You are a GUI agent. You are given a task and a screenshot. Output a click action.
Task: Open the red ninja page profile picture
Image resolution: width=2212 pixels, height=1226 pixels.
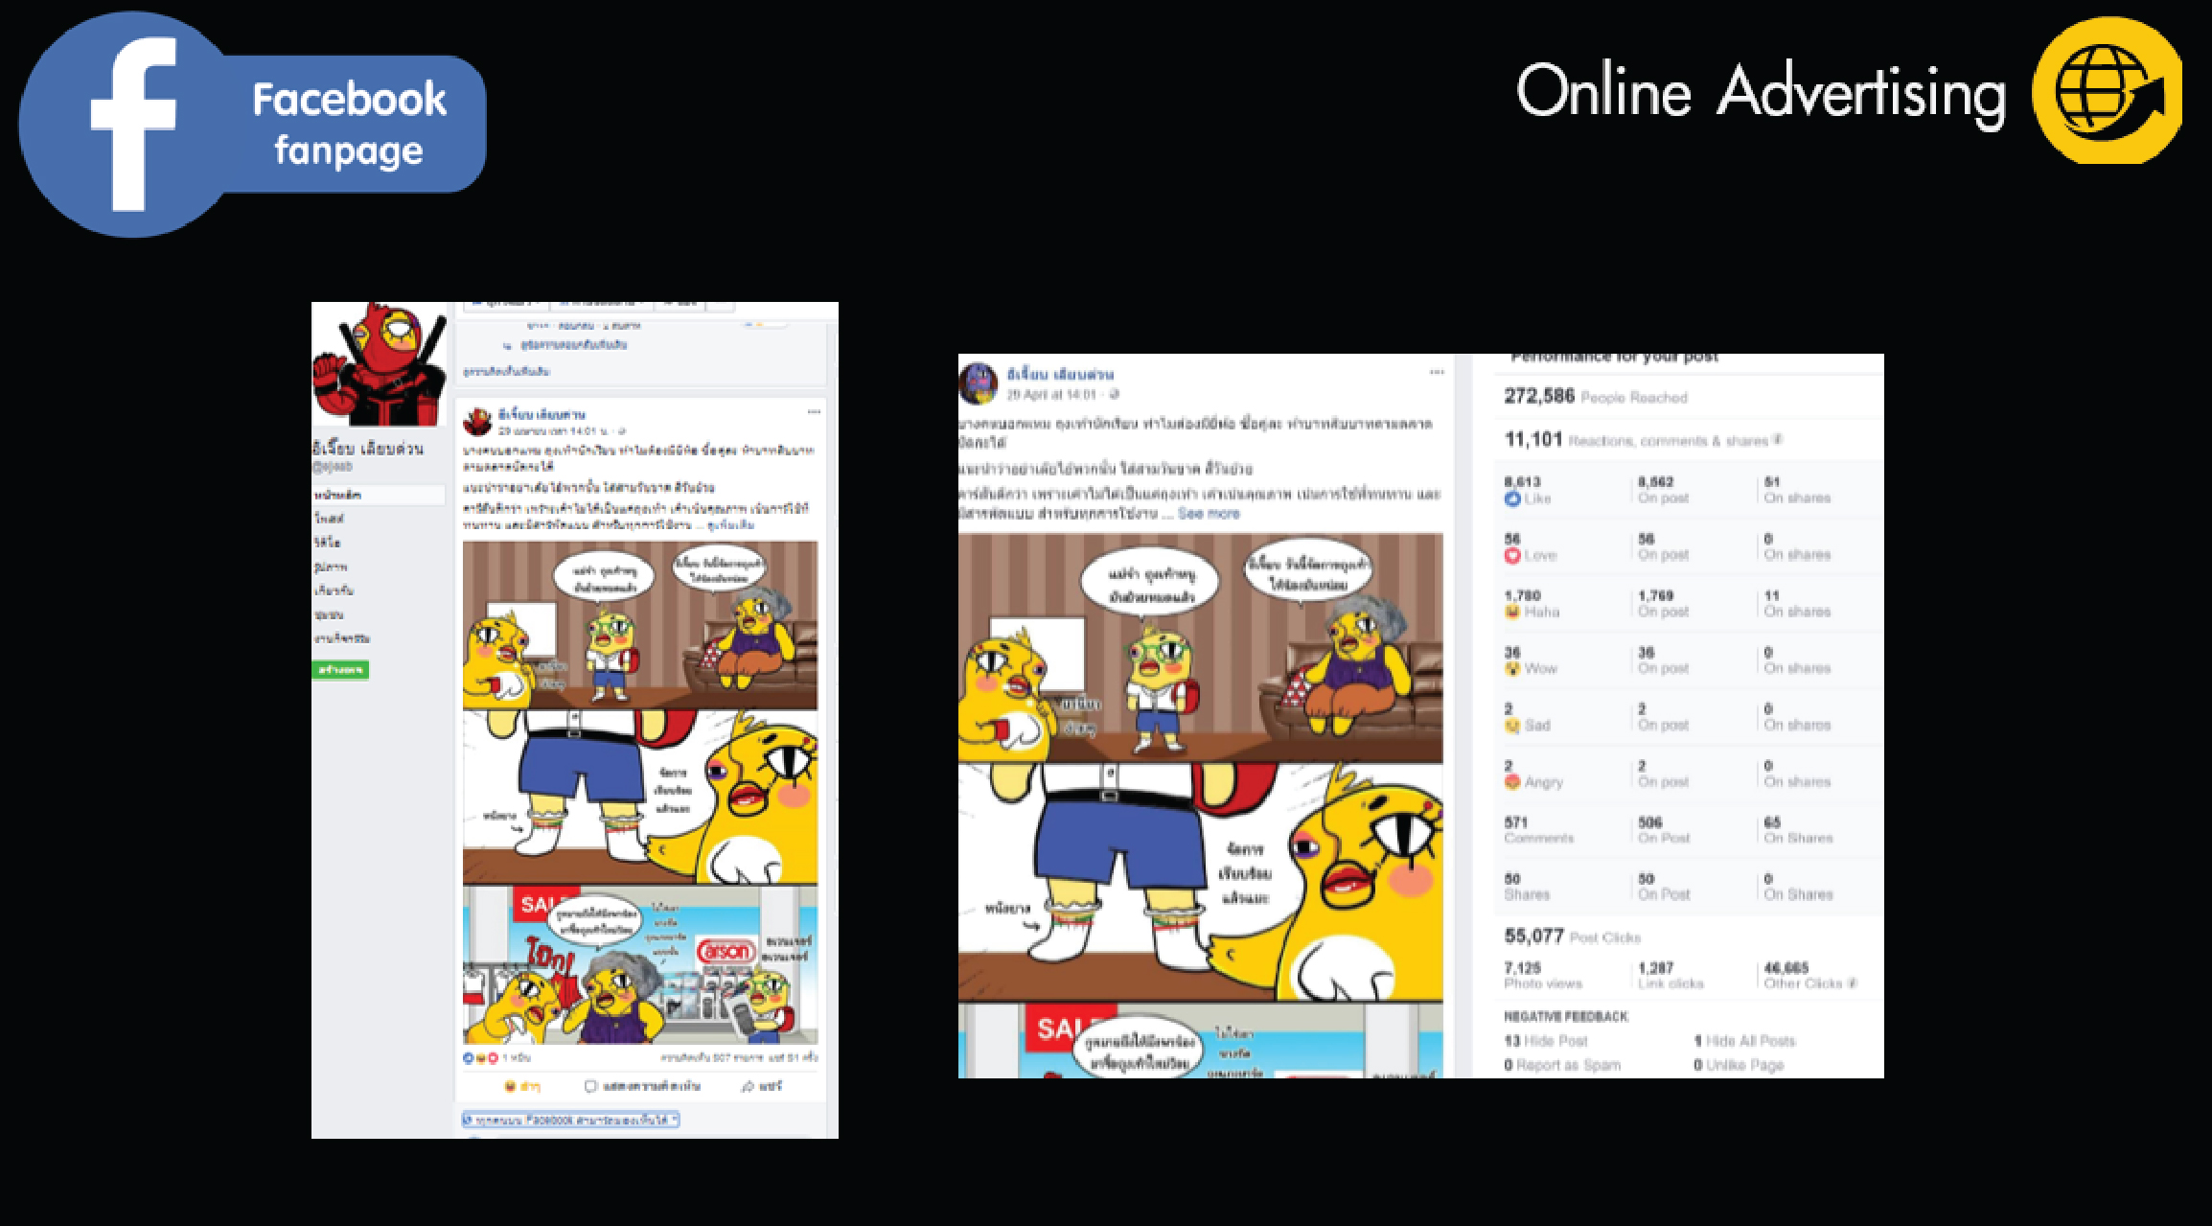pos(380,364)
